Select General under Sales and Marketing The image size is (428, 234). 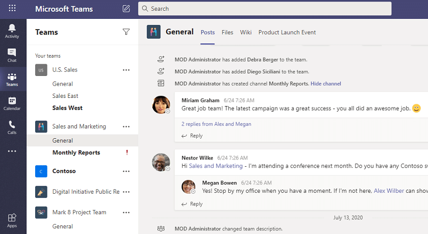click(x=82, y=140)
